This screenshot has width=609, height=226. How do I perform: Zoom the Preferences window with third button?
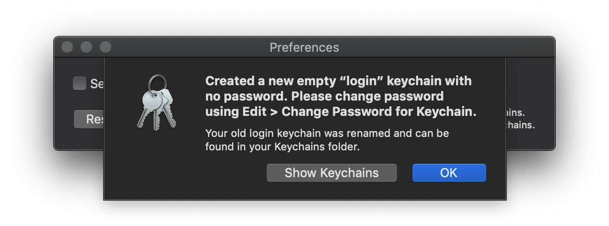pos(105,47)
